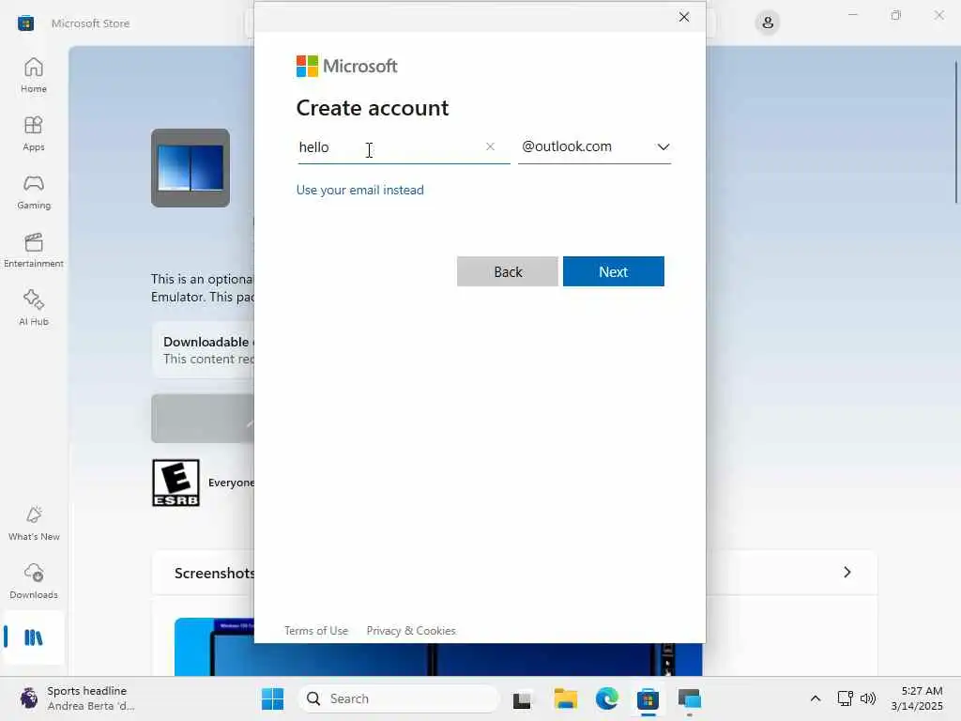The image size is (961, 721).
Task: Open Sports headline news widget
Action: [x=77, y=698]
